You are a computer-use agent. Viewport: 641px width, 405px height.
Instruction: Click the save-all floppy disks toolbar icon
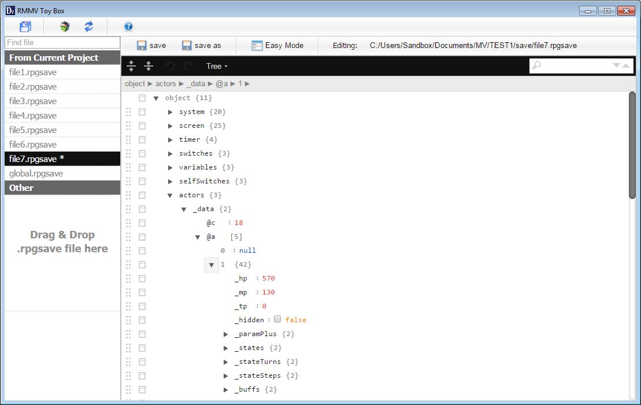[25, 27]
